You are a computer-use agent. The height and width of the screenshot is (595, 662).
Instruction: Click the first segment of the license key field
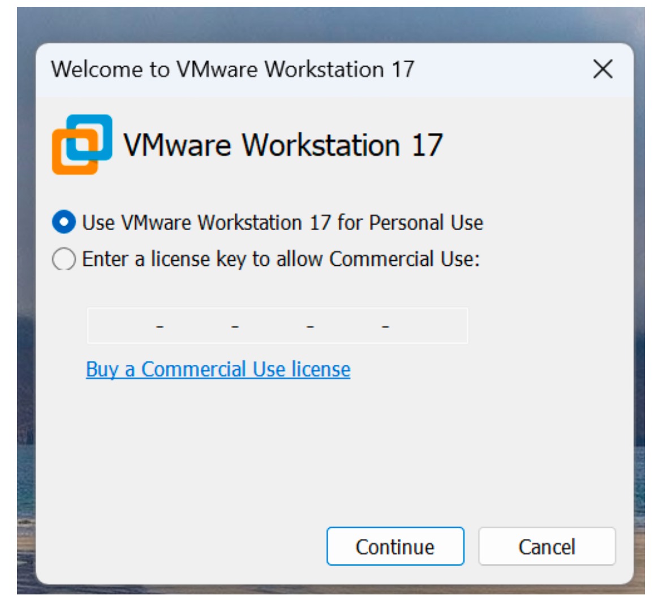pos(123,326)
